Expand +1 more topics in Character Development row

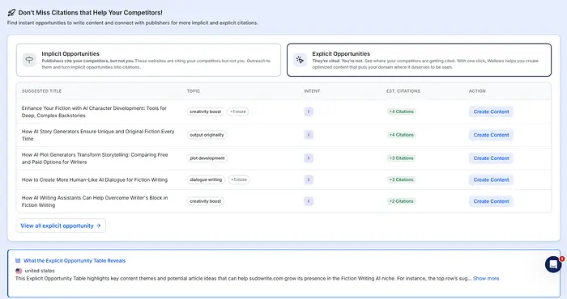[x=238, y=112]
